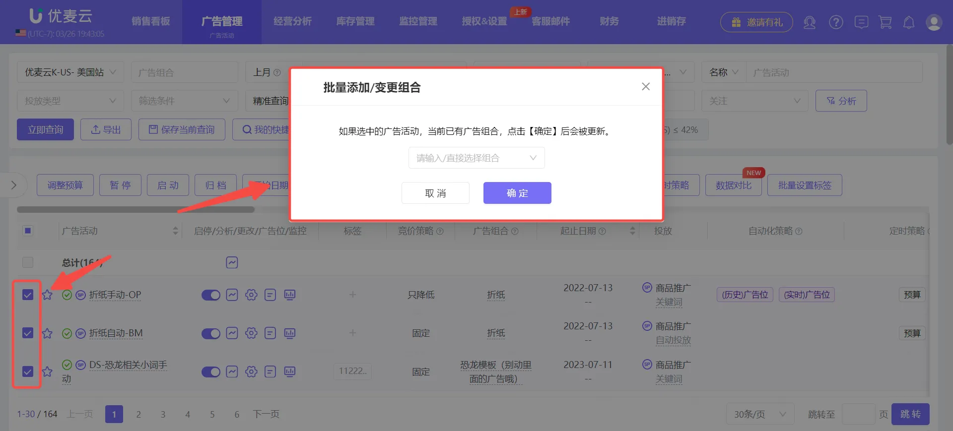Toggle the select-all header checkbox
953x431 pixels.
[28, 231]
